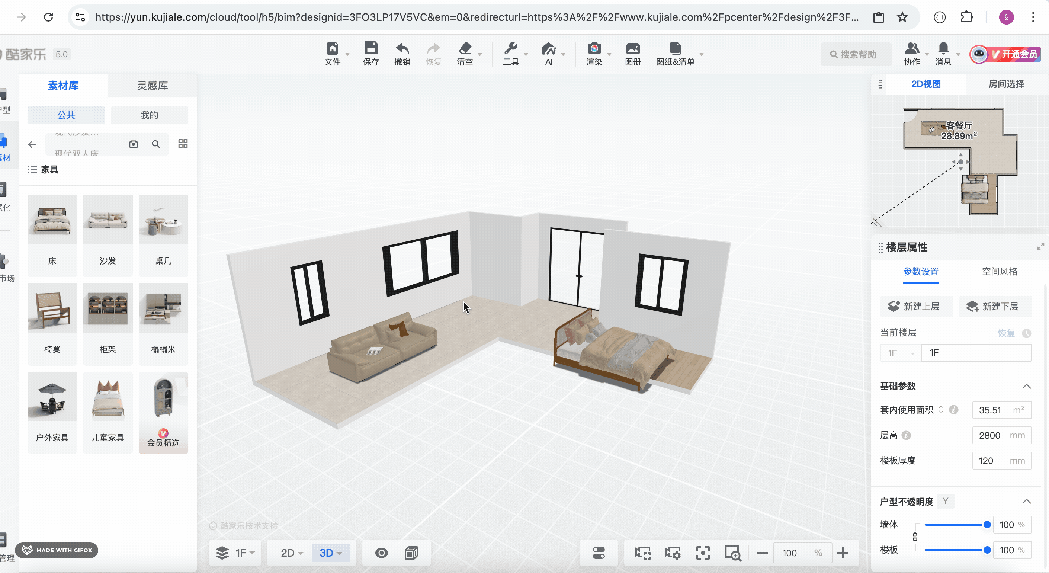1049x573 pixels.
Task: Switch to the 素材库 tab
Action: (x=63, y=86)
